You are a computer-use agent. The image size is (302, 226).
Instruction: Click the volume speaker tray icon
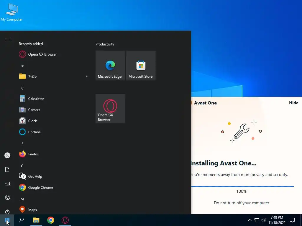264,220
